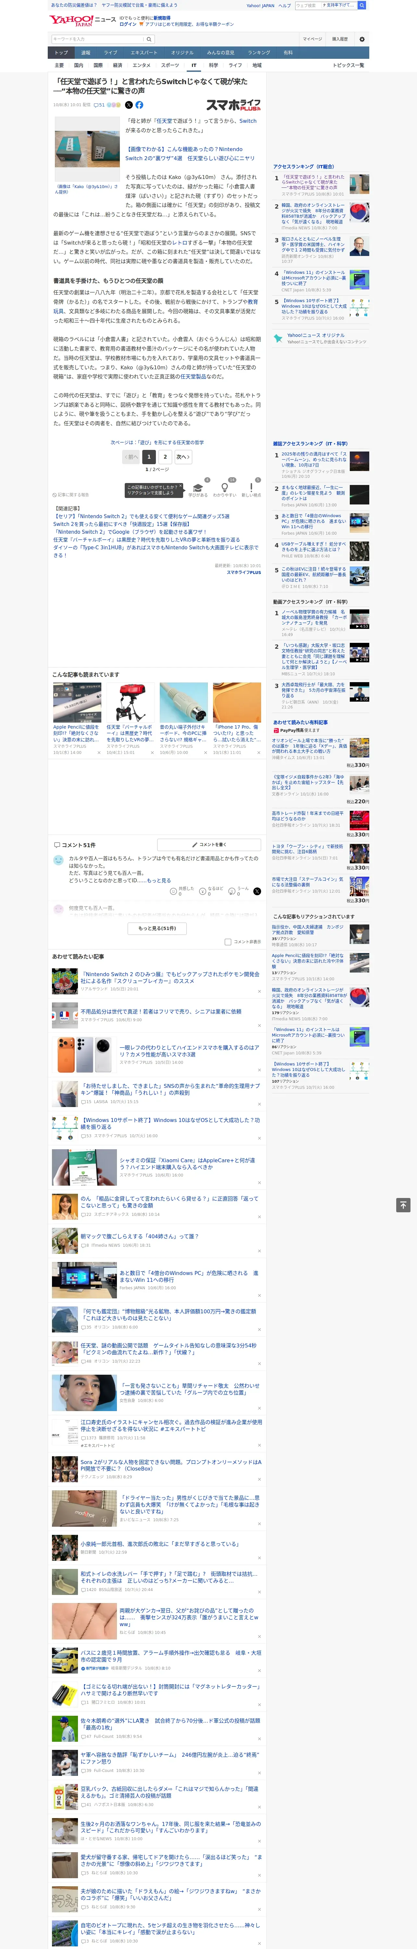The height and width of the screenshot is (1949, 417).
Task: Open iPhone 17 Pro recommended article thumbnail
Action: 237,702
